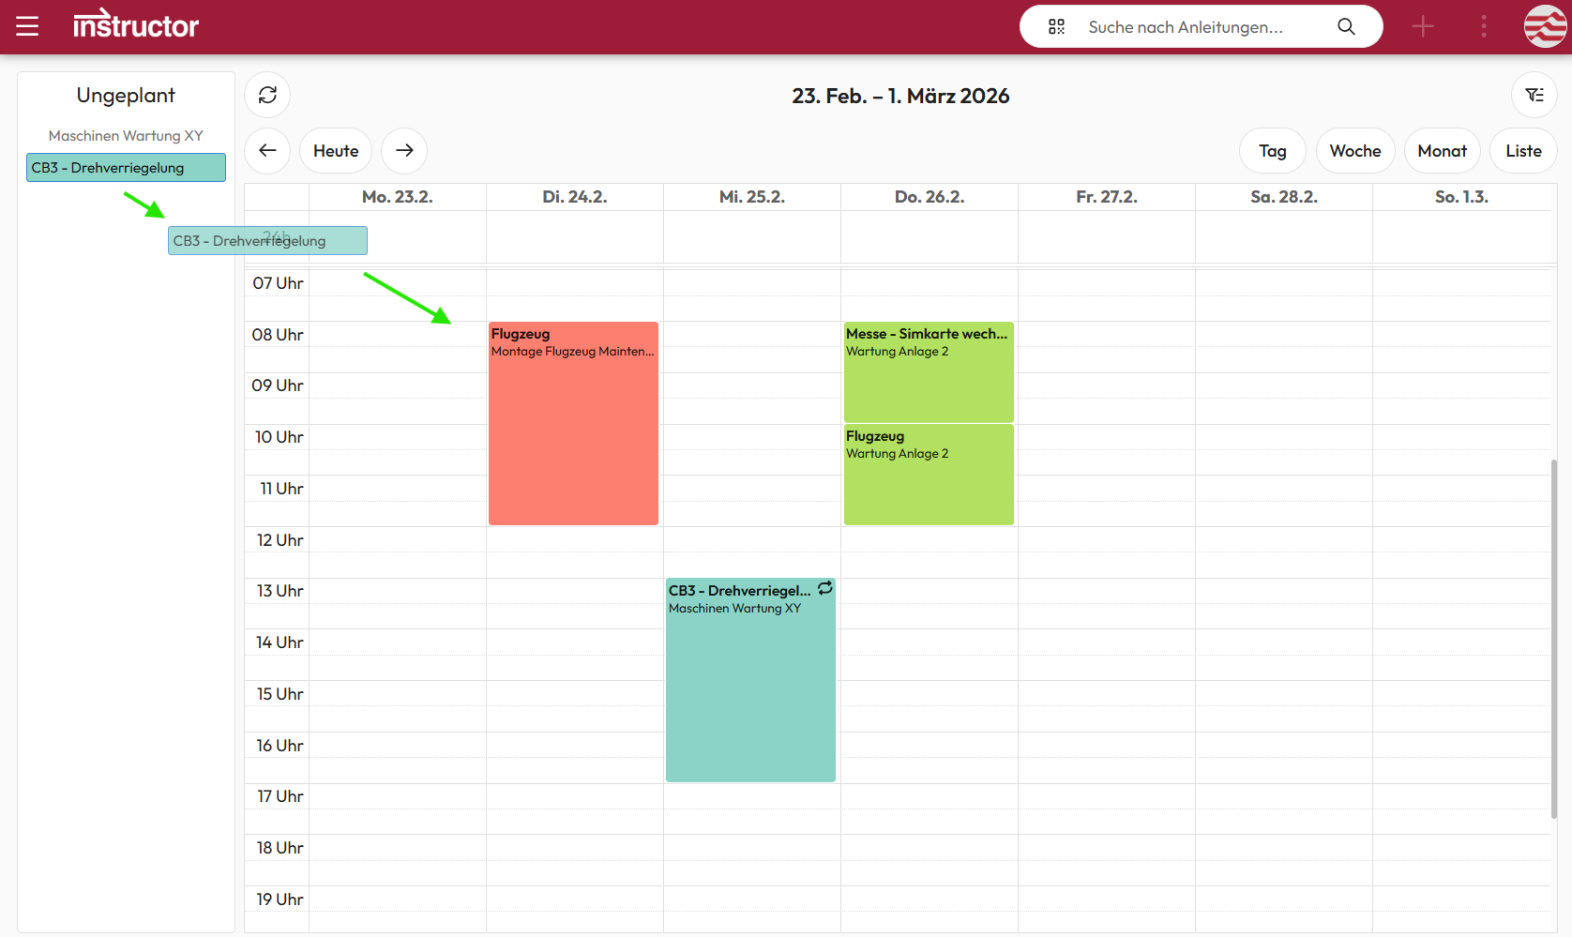This screenshot has height=937, width=1572.
Task: Switch to Woche week view
Action: [x=1354, y=151]
